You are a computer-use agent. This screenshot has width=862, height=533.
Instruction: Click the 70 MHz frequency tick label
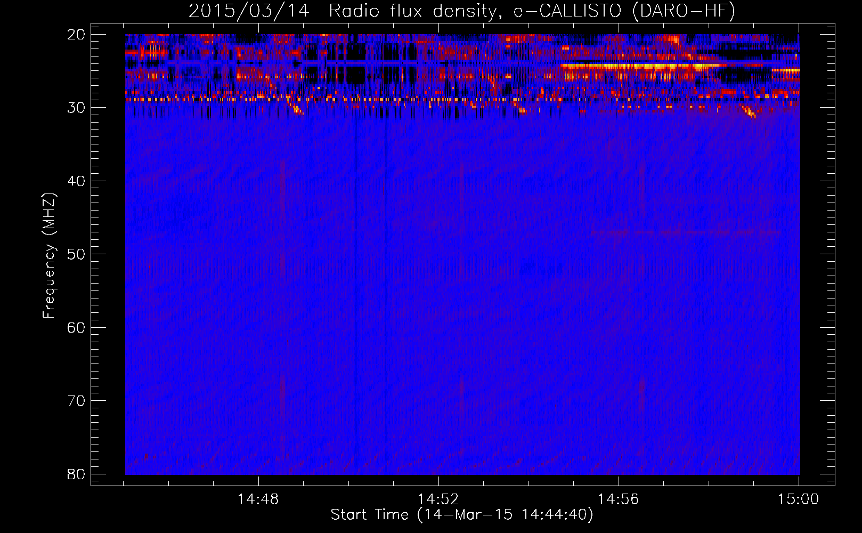pos(76,401)
